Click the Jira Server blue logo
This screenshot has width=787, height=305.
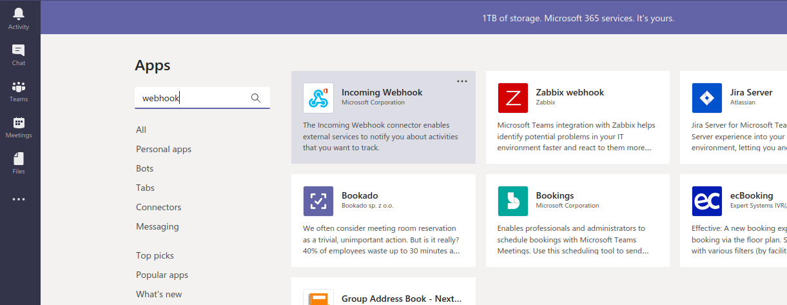707,98
